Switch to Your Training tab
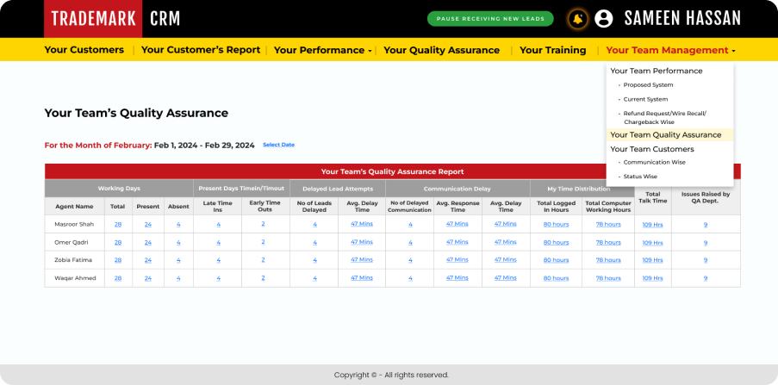This screenshot has height=385, width=778. (552, 50)
